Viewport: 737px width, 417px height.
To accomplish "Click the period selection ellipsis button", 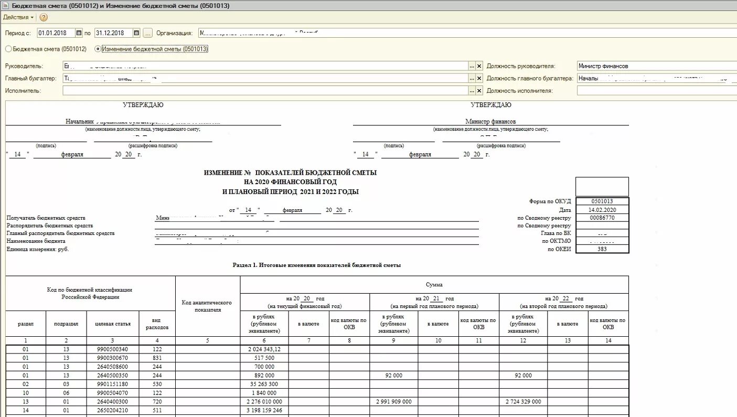I will pyautogui.click(x=147, y=33).
